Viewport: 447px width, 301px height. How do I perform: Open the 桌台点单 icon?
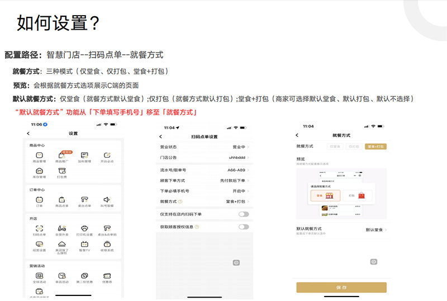coord(84,201)
